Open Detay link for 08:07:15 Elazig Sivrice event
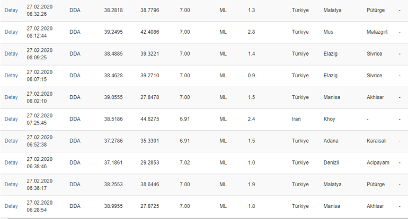The height and width of the screenshot is (219, 408). click(x=11, y=76)
